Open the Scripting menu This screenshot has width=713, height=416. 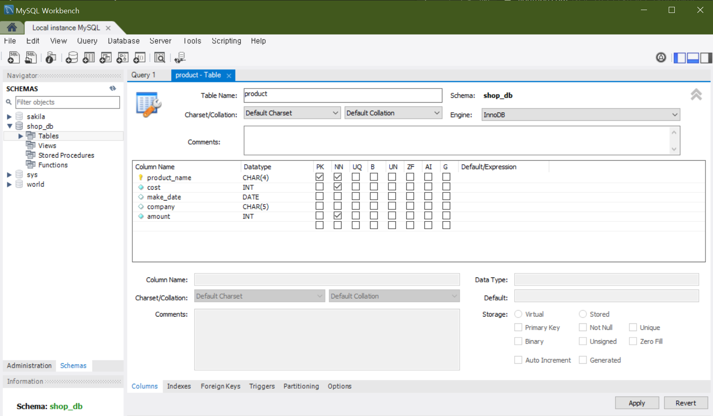(x=226, y=41)
